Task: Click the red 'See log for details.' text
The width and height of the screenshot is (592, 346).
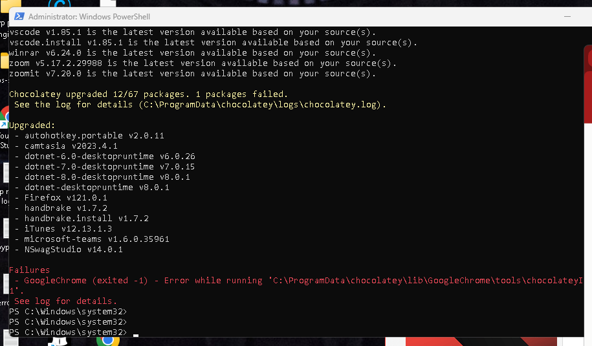Action: tap(66, 301)
